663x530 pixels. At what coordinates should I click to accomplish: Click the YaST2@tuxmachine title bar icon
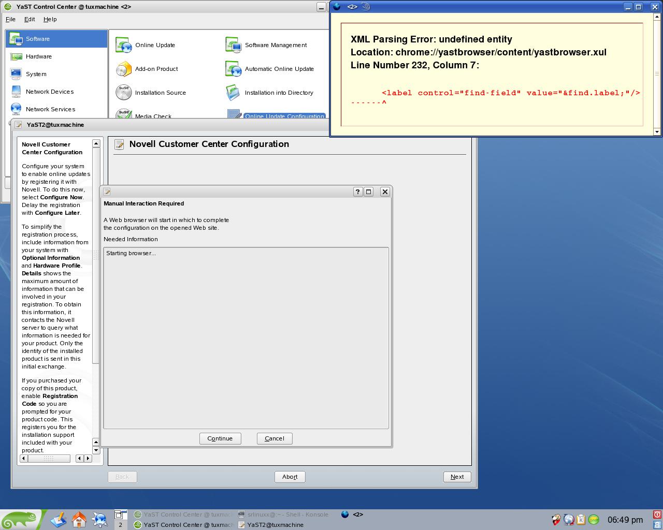coord(19,125)
